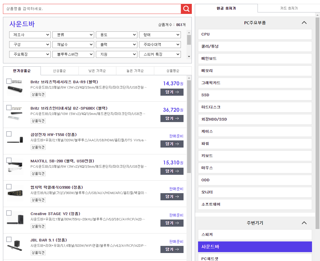The image size is (320, 261).
Task: Open the 삼성전자 HW-T550 product image
Action: [x=15, y=140]
